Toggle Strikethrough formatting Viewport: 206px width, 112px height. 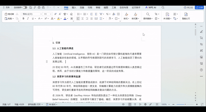click(x=39, y=18)
